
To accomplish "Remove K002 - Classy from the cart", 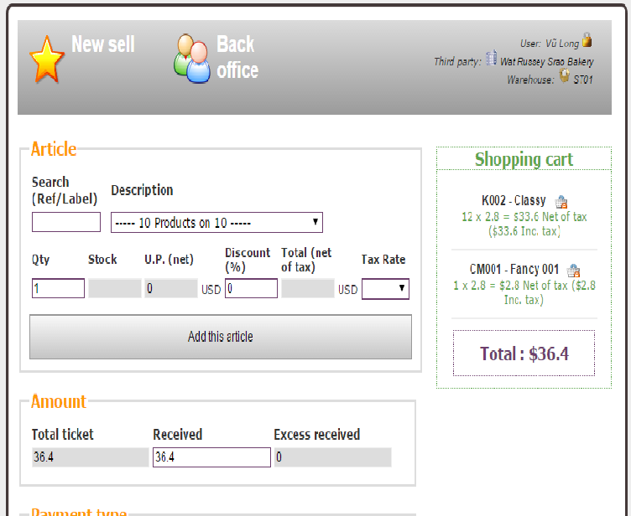I will pyautogui.click(x=561, y=202).
